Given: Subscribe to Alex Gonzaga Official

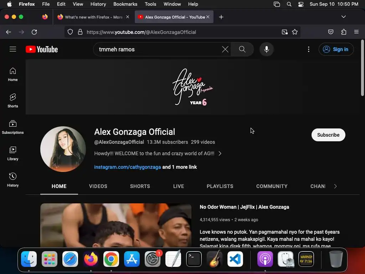Looking at the screenshot, I should 328,135.
